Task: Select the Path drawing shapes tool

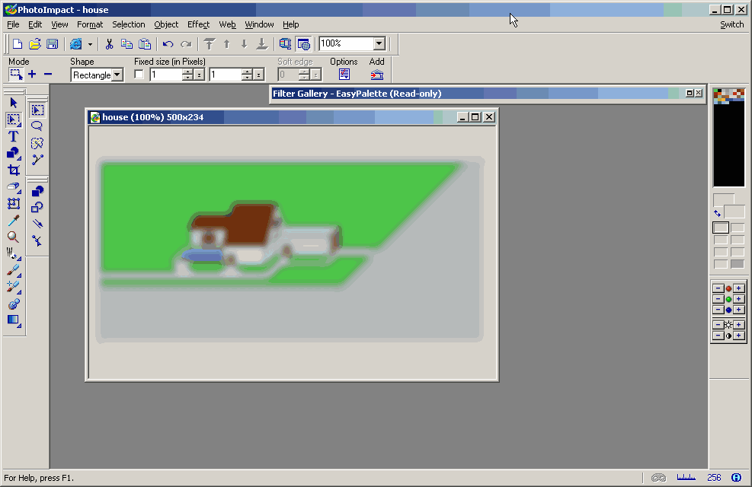Action: pos(14,153)
